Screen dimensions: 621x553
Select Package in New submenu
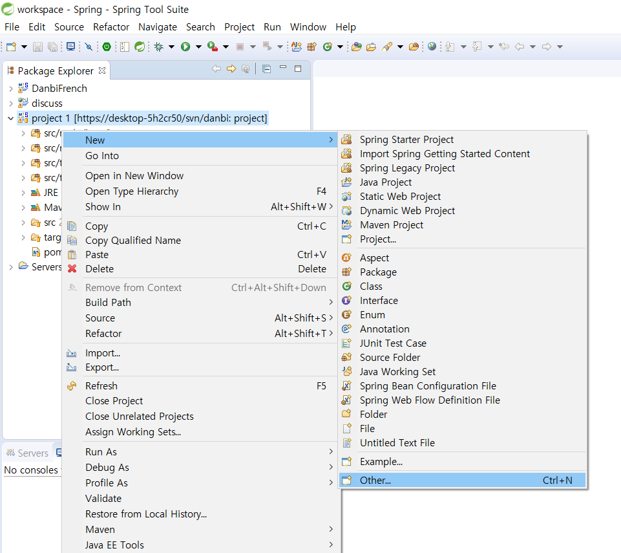point(462,272)
